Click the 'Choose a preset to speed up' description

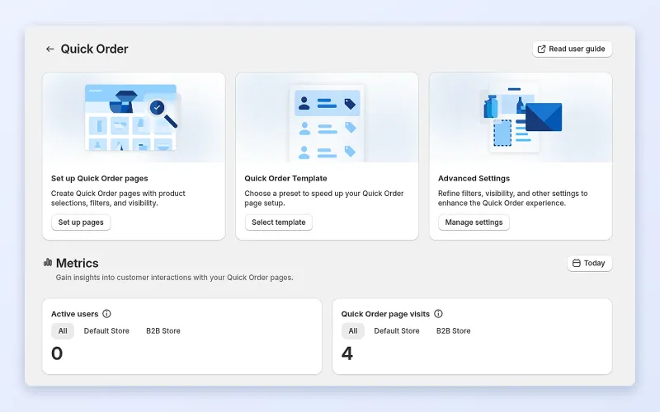tap(324, 198)
